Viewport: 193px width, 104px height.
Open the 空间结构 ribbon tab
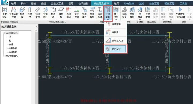[83, 3]
